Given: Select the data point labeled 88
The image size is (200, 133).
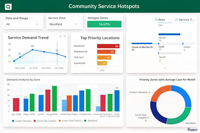Looking at the screenshot, I should point(33,50).
